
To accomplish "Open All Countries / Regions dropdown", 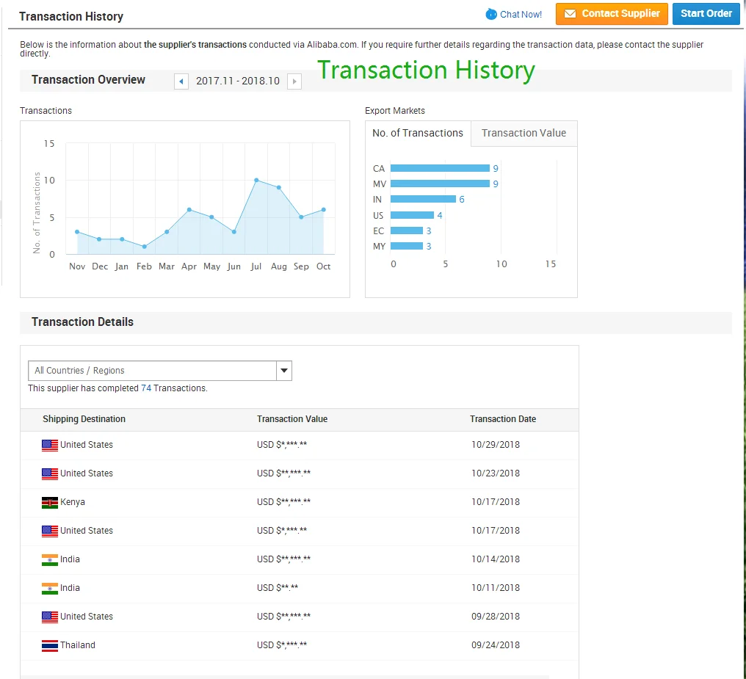I will point(152,371).
